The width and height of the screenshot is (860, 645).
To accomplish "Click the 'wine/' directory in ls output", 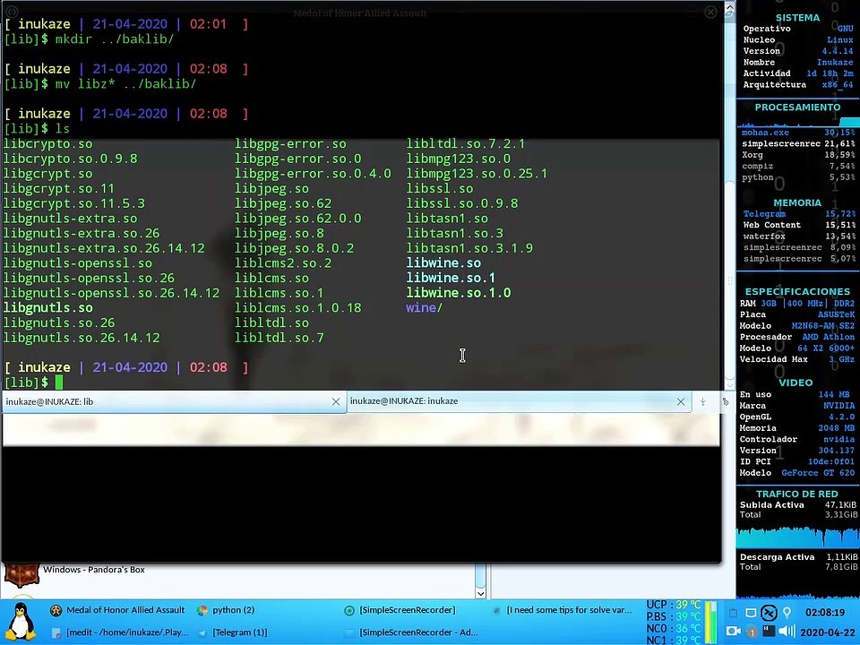I will tap(424, 307).
